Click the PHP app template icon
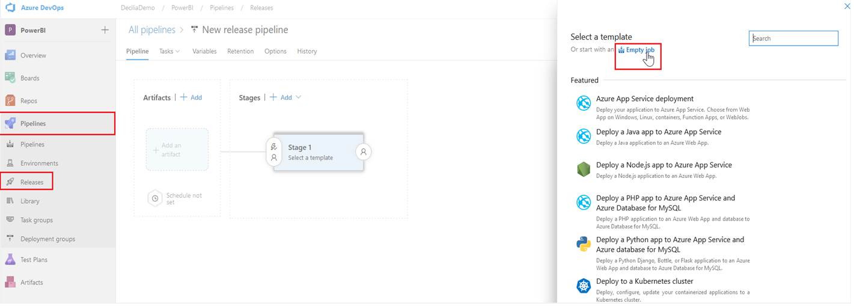The height and width of the screenshot is (306, 854). coord(584,203)
